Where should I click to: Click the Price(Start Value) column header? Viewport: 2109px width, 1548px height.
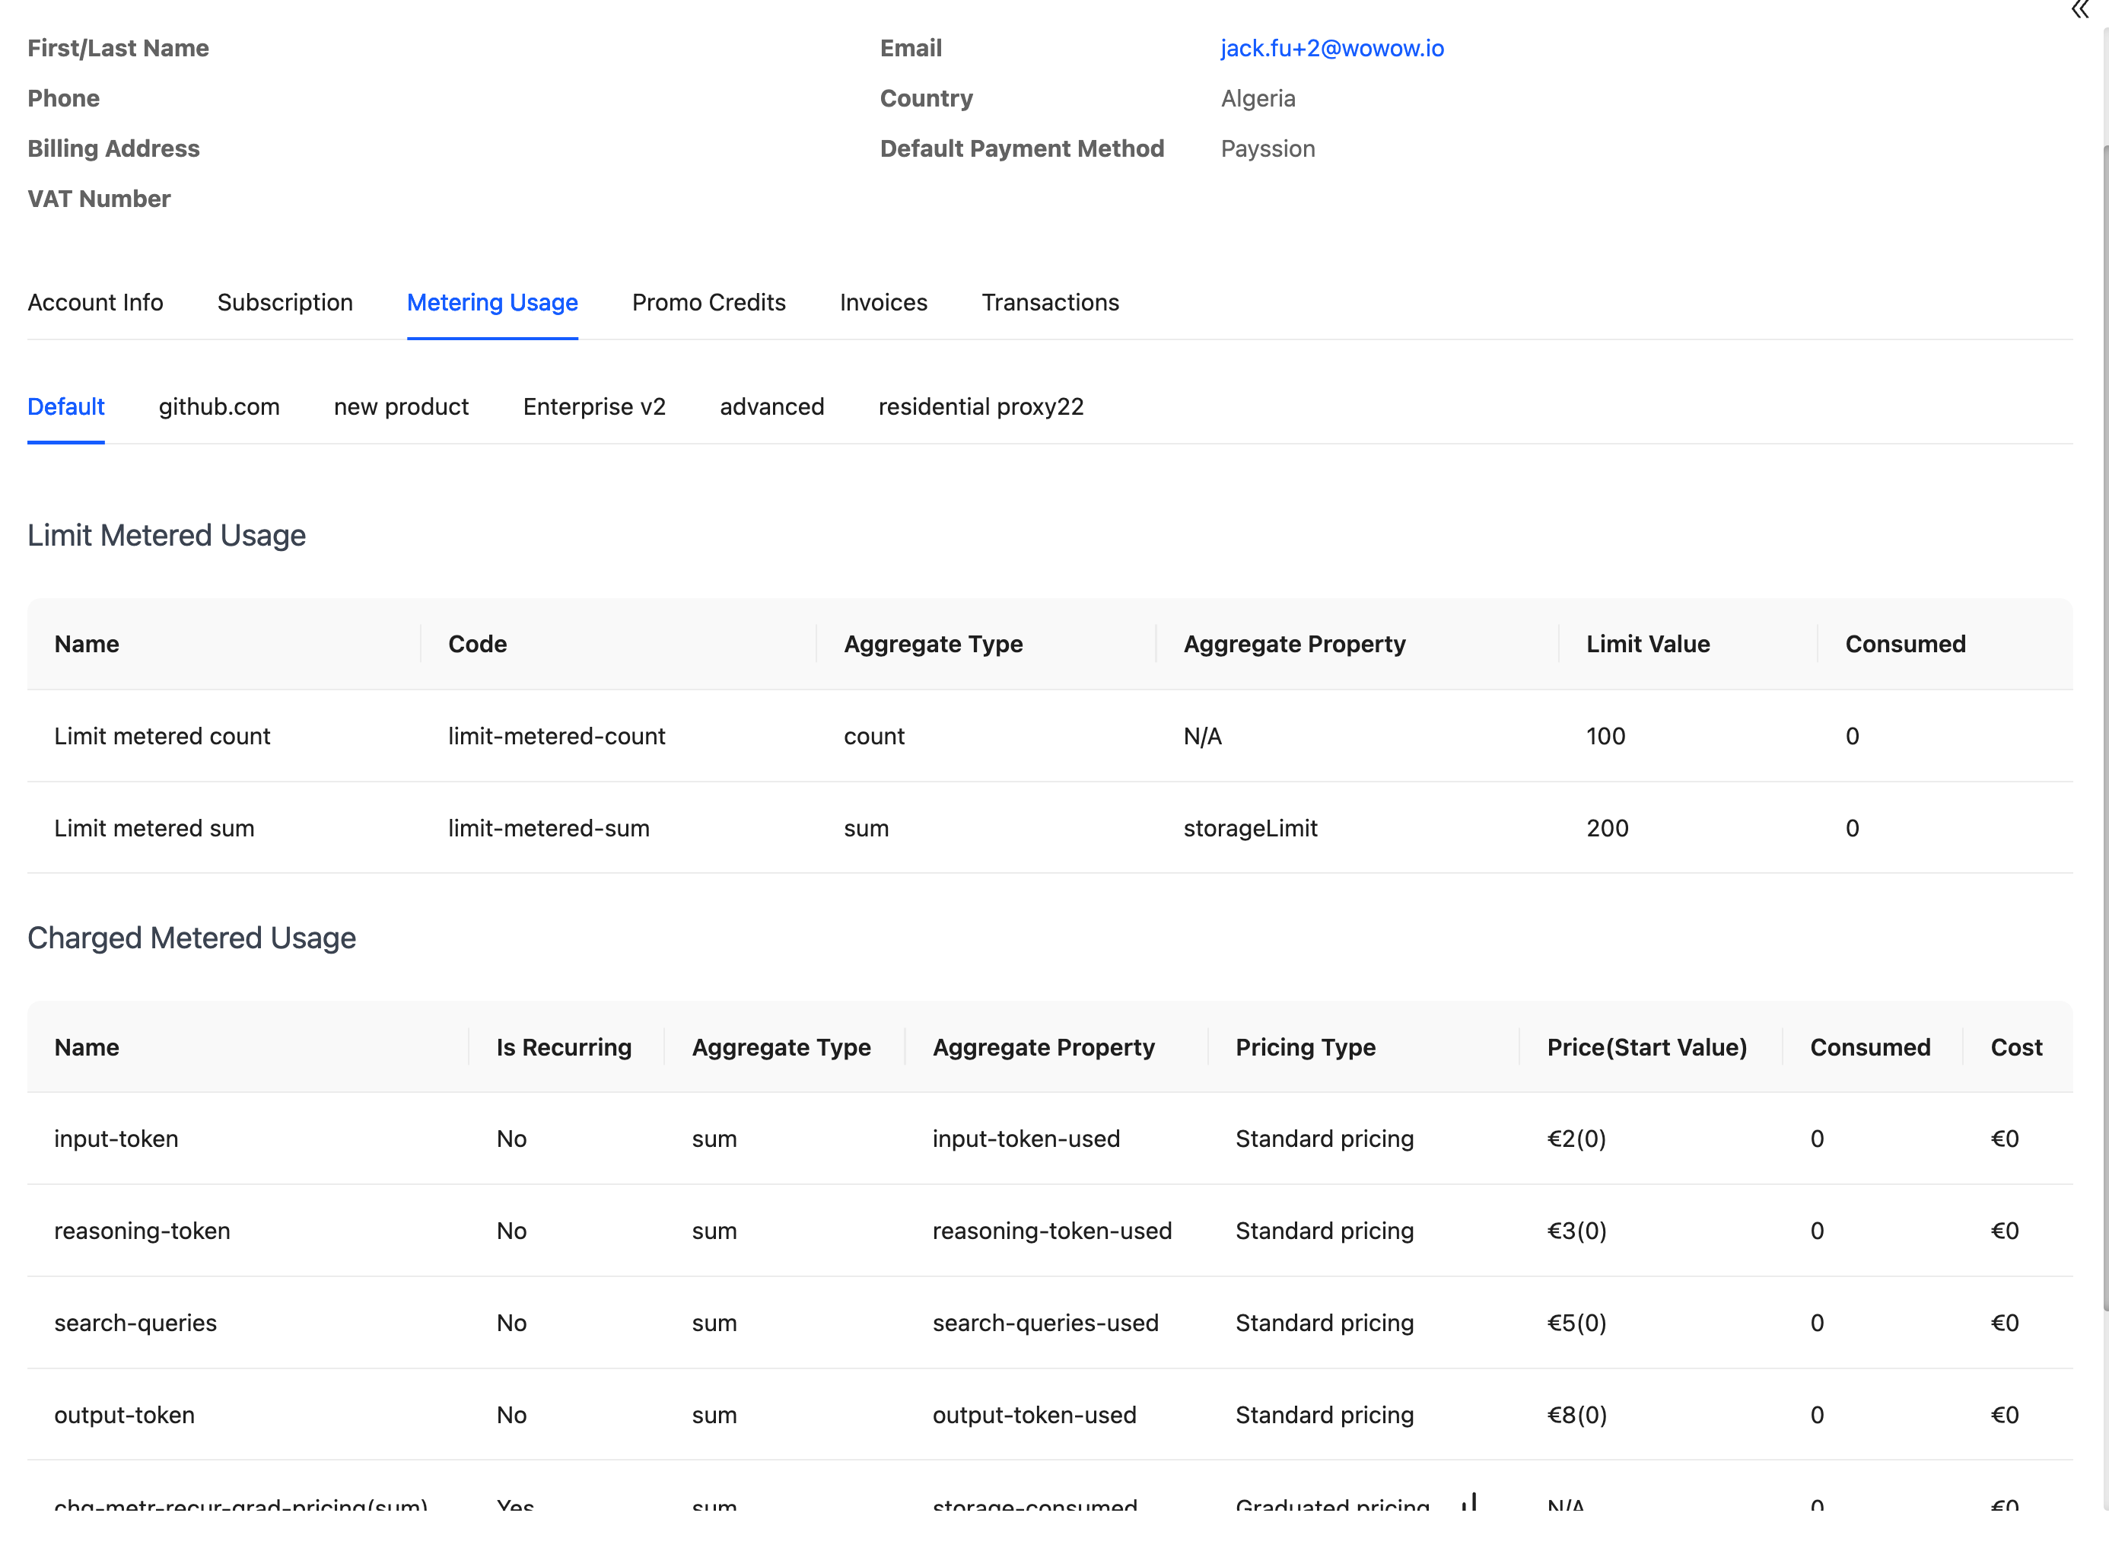pyautogui.click(x=1646, y=1046)
